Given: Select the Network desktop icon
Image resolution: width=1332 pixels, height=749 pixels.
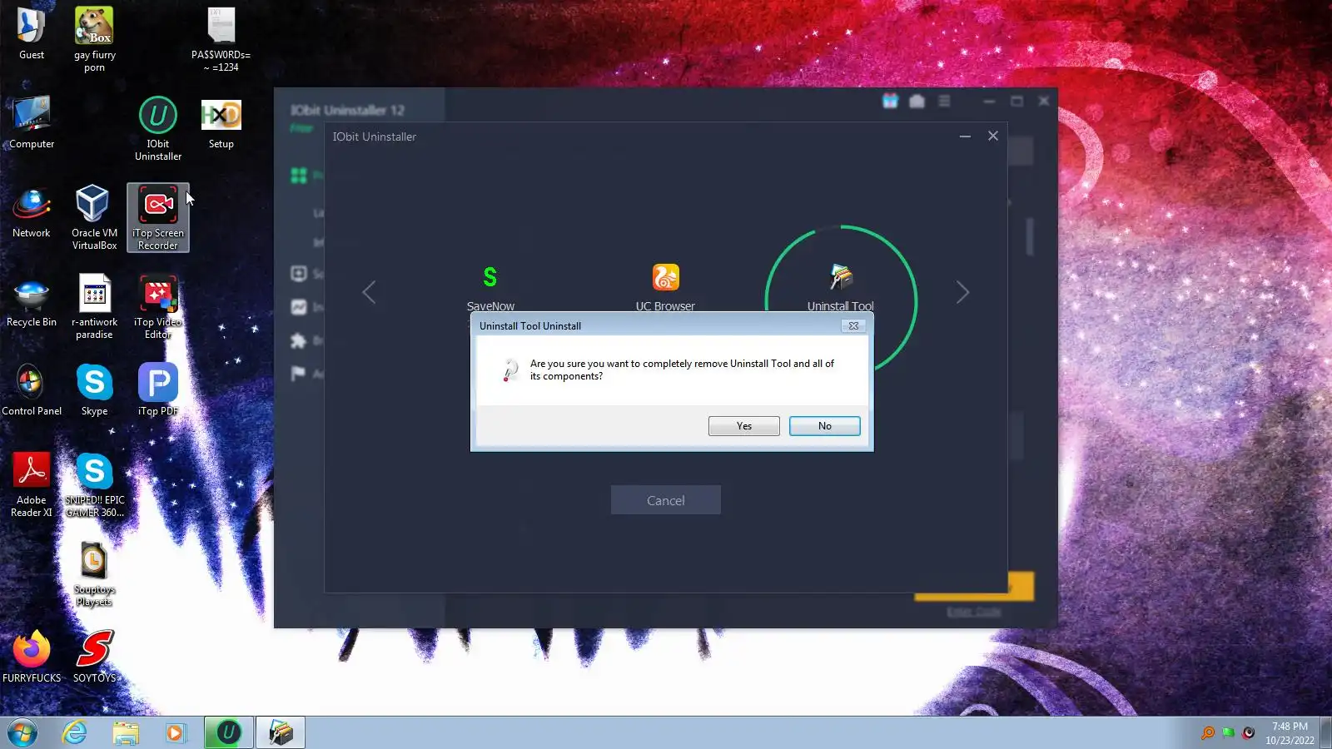Looking at the screenshot, I should [x=32, y=211].
